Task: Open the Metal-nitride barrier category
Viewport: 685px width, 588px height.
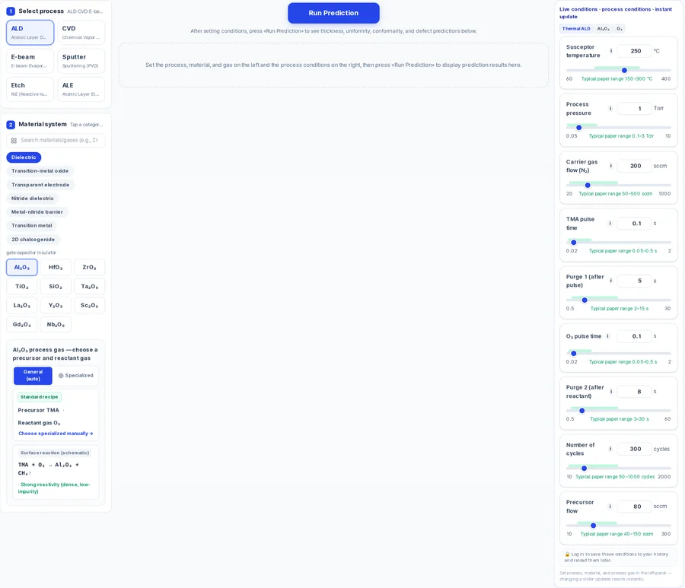Action: [37, 212]
